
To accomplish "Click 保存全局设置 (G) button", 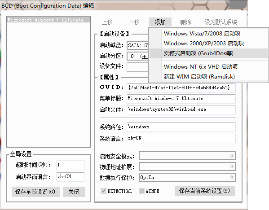I will (x=35, y=192).
